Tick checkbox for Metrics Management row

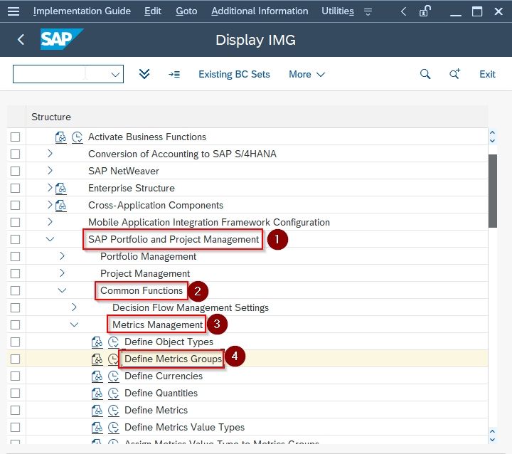coord(15,325)
